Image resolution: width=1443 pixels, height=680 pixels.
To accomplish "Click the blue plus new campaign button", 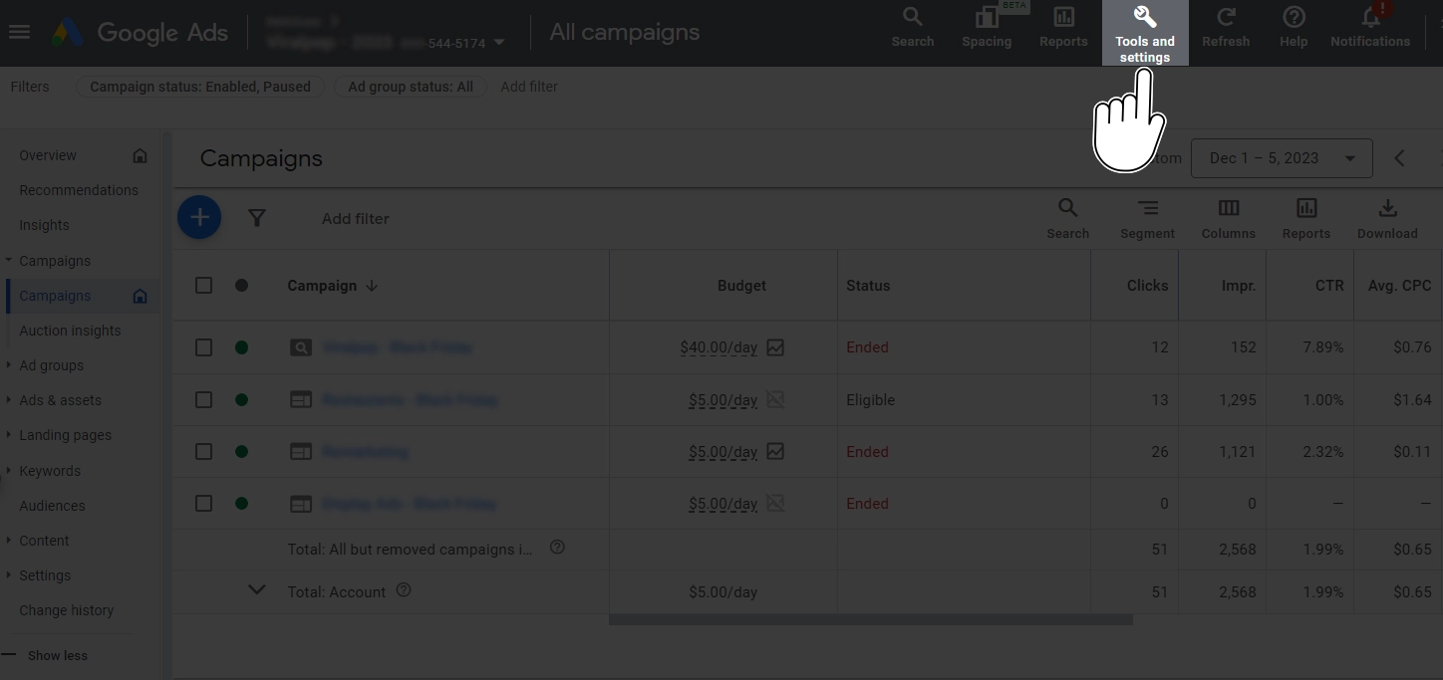I will point(199,217).
